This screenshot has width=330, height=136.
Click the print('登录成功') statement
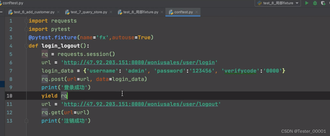tap(66, 87)
